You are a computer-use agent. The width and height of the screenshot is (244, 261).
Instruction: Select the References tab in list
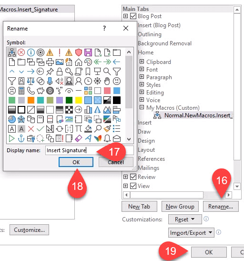pos(151,159)
